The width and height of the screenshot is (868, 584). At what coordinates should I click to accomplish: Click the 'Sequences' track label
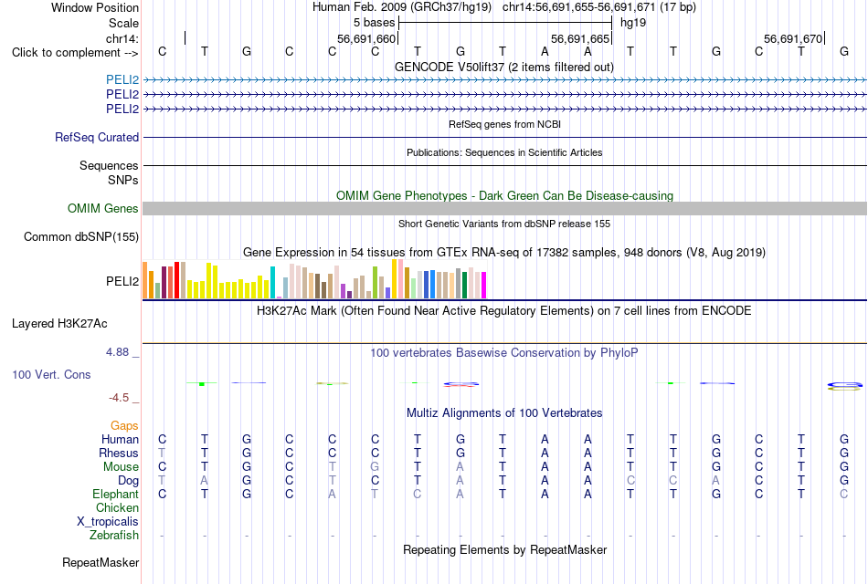[x=109, y=165]
